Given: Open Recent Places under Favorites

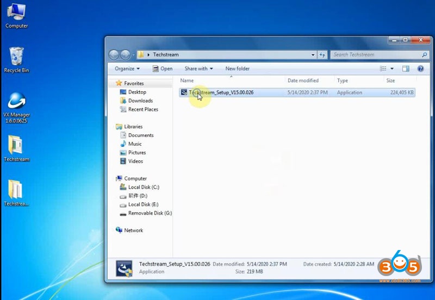Looking at the screenshot, I should 143,109.
